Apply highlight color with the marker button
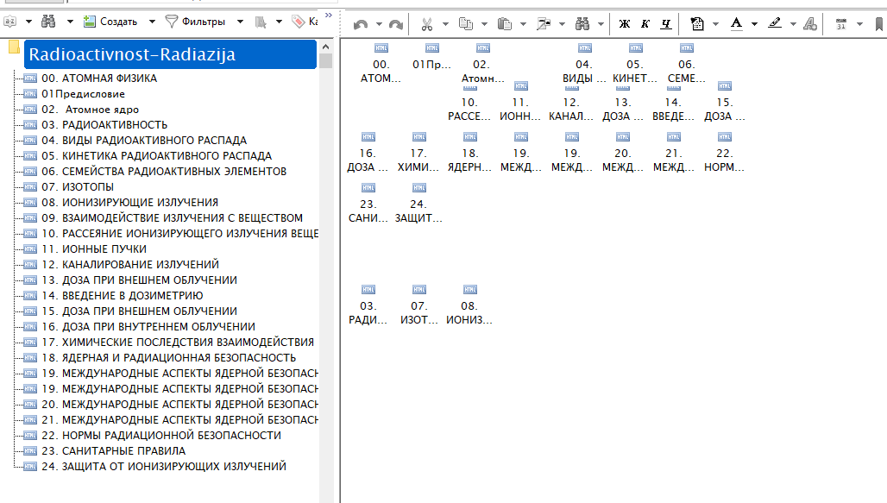This screenshot has width=887, height=503. (775, 24)
